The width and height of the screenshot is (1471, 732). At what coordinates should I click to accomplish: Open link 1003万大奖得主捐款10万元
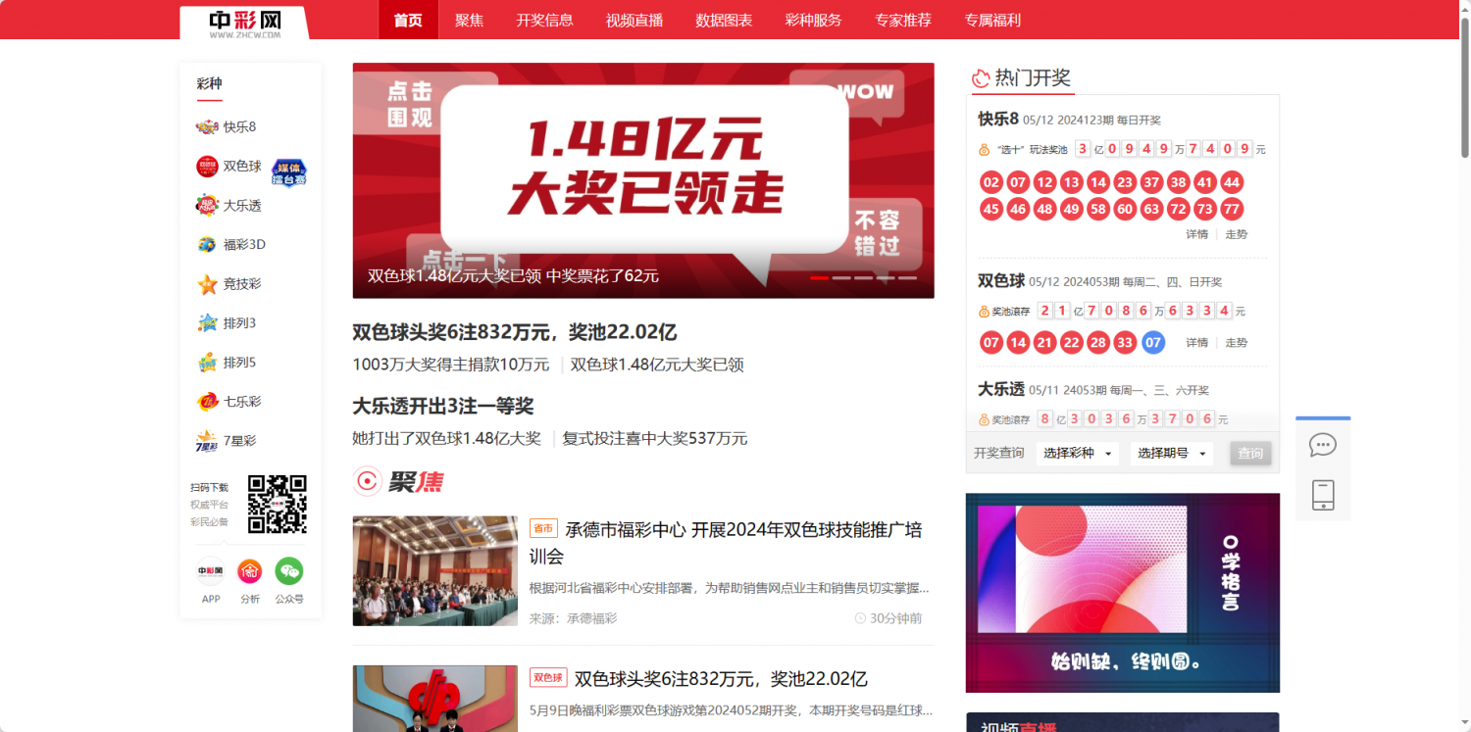[x=451, y=365]
